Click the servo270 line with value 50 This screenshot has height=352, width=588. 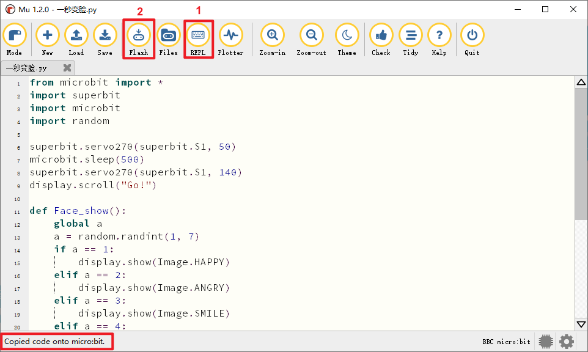click(x=133, y=147)
